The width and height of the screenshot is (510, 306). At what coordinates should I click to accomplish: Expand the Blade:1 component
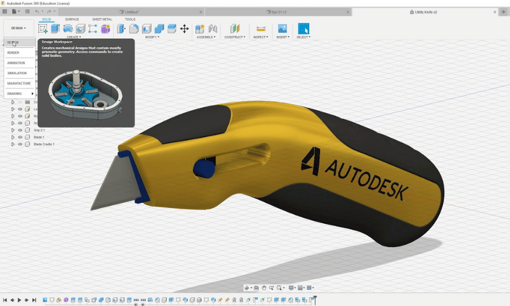tap(13, 137)
